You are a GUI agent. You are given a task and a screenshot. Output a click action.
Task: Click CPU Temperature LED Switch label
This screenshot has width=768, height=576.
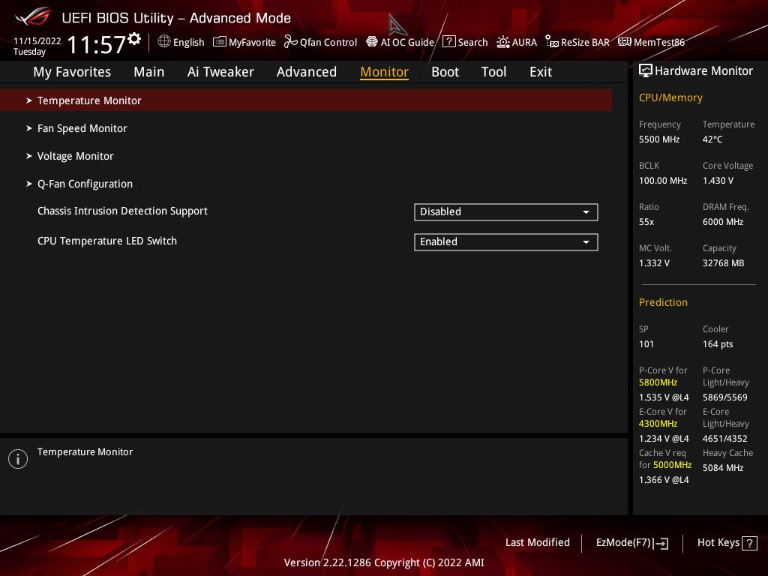(x=107, y=241)
